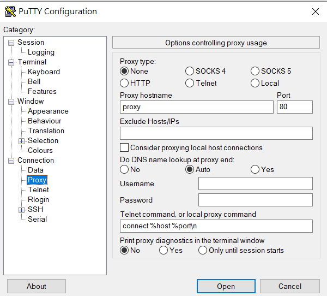Viewport: 327px width, 296px height.
Task: Collapse the Connection category node
Action: 11,161
